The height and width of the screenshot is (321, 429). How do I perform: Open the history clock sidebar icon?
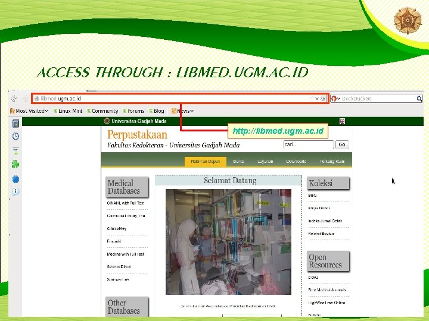click(x=15, y=136)
